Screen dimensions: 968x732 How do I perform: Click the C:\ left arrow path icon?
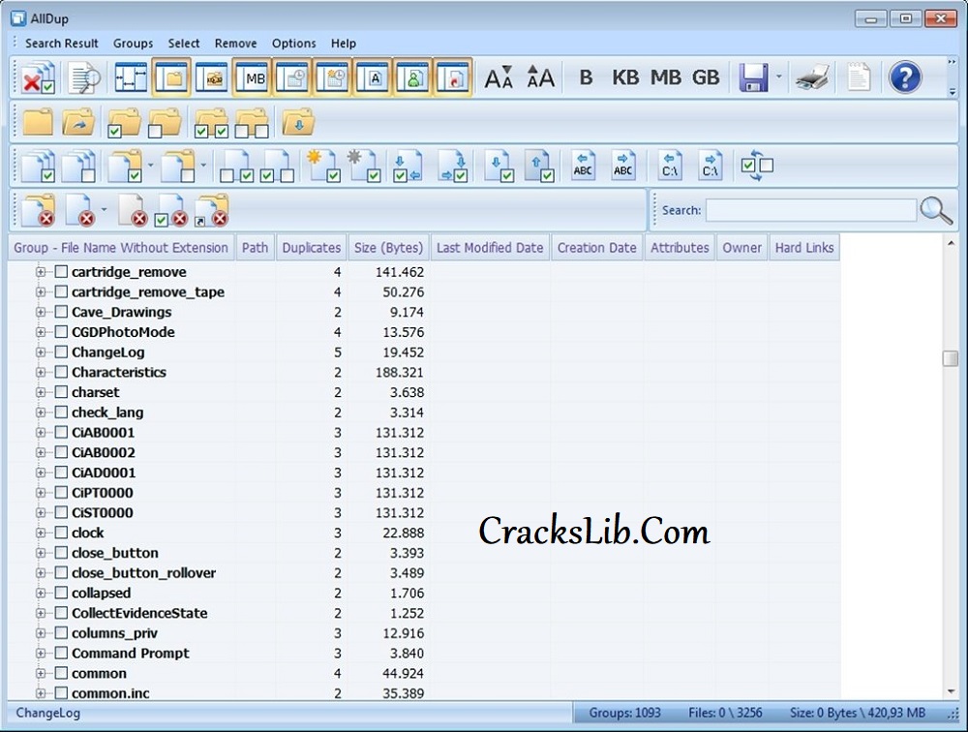pyautogui.click(x=671, y=166)
